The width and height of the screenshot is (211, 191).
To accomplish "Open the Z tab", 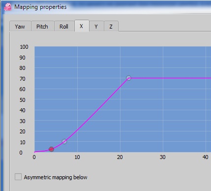I will tap(111, 26).
